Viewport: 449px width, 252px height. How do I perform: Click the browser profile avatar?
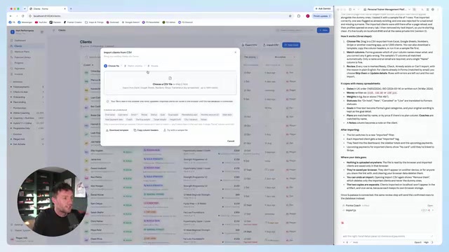308,16
